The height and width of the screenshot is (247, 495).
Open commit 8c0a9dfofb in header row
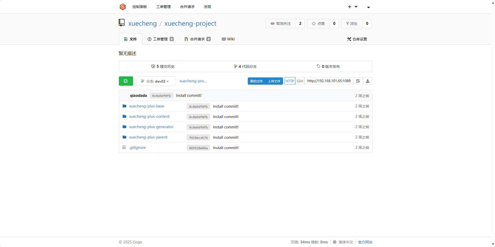click(161, 96)
